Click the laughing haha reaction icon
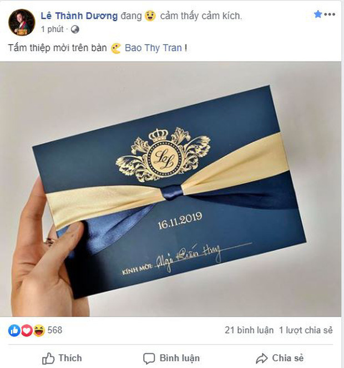344x368 pixels. [x=39, y=330]
